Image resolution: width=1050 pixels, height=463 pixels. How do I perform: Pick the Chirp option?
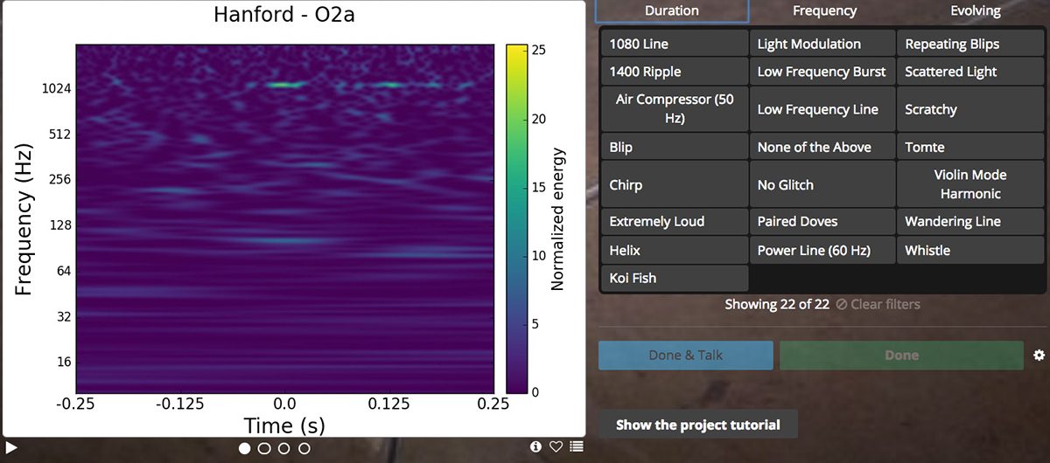pos(675,184)
